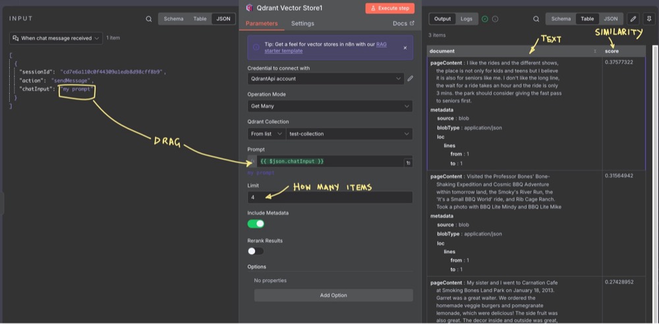The width and height of the screenshot is (659, 324).
Task: Click the fx expression toggle on Prompt
Action: point(252,162)
